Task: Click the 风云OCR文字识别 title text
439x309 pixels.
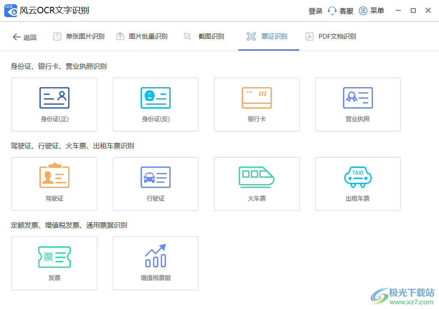Action: (x=54, y=10)
